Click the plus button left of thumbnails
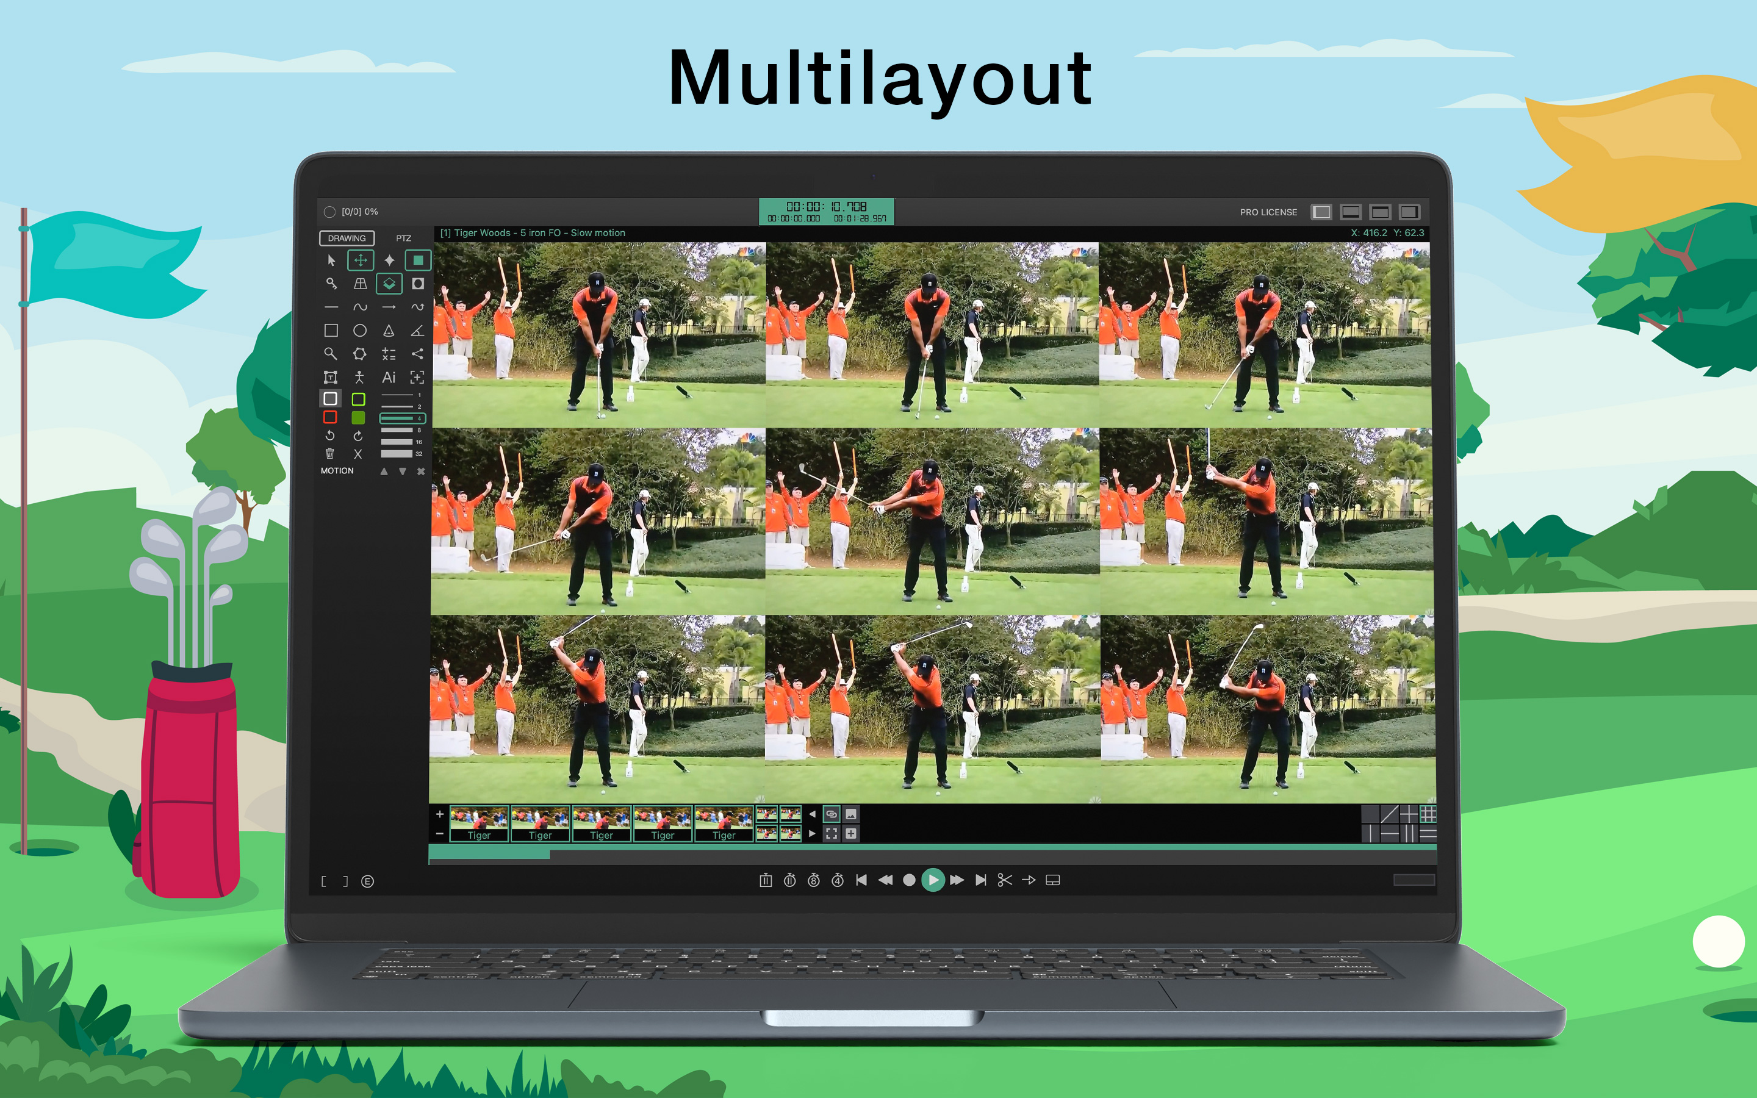Viewport: 1757px width, 1098px height. [x=439, y=815]
